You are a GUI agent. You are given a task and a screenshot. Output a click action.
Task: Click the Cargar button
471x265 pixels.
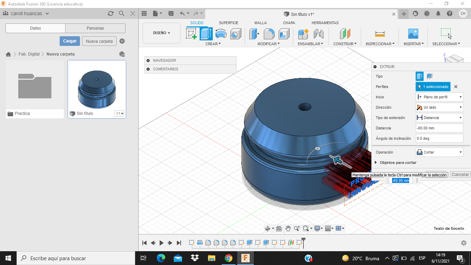[x=70, y=41]
